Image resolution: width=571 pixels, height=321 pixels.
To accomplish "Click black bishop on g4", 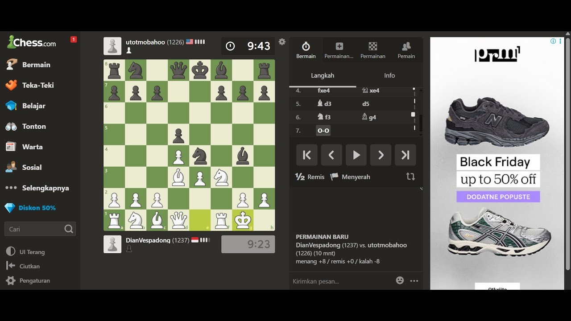I will click(x=243, y=156).
